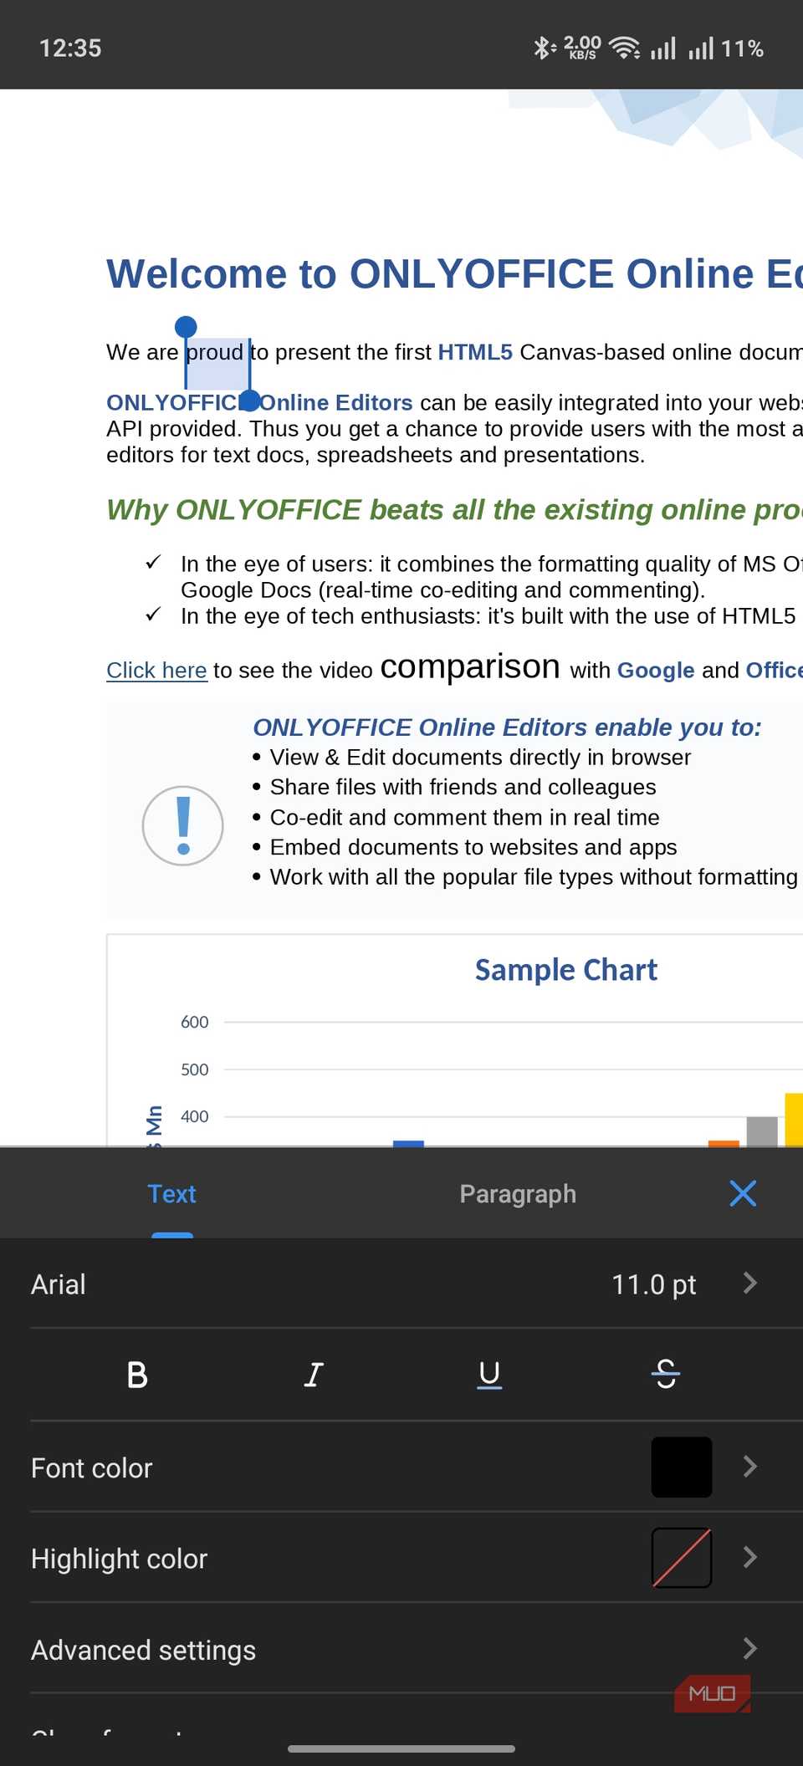Tap the Wi-Fi status bar icon
The height and width of the screenshot is (1766, 803).
[x=624, y=48]
